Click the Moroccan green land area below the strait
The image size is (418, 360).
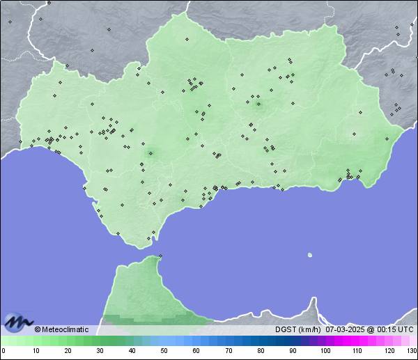[139, 292]
